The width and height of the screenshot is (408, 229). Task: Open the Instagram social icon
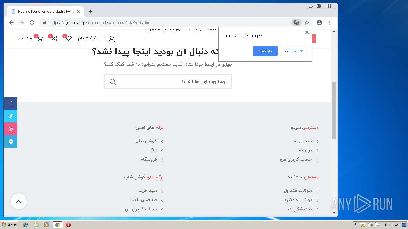pyautogui.click(x=11, y=129)
